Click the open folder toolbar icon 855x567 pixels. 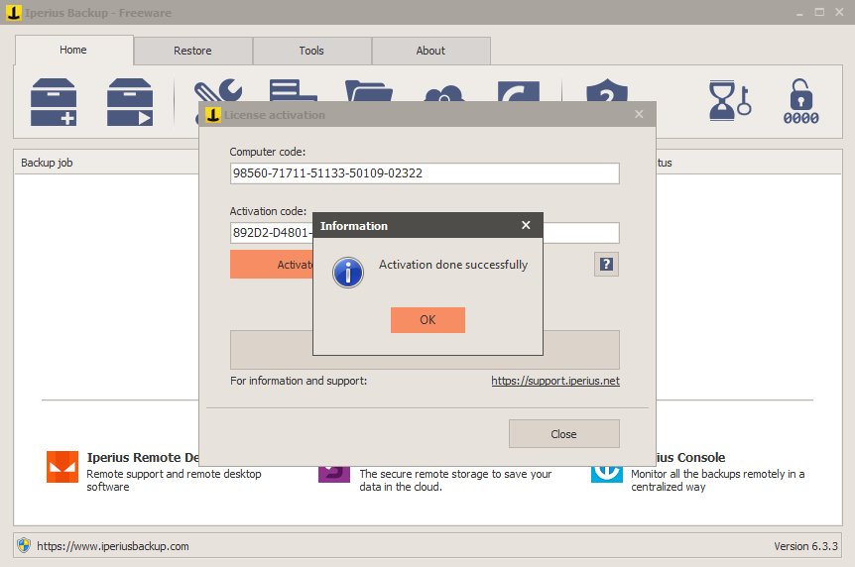[369, 91]
